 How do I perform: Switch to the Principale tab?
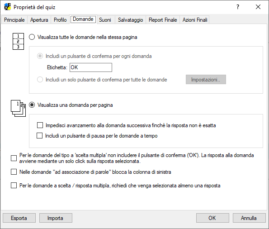[14, 20]
